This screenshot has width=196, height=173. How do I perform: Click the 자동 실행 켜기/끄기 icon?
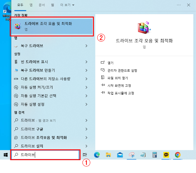16,87
